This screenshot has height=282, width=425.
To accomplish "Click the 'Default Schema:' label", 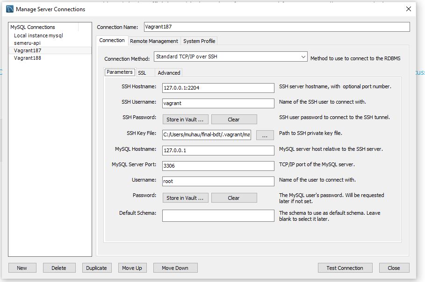I will pos(137,213).
